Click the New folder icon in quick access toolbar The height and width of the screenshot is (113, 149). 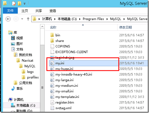tap(20, 4)
